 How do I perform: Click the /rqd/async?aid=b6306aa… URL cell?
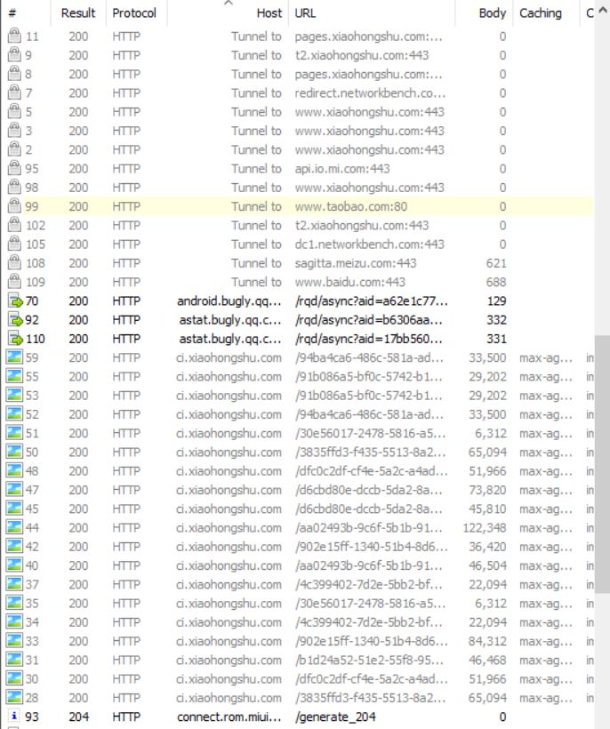369,320
